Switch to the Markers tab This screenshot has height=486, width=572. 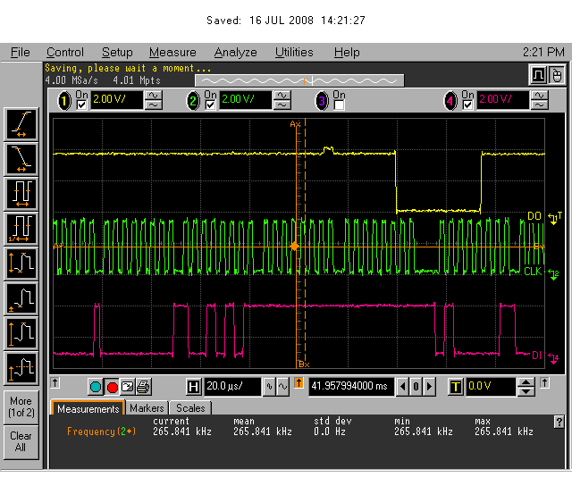147,408
